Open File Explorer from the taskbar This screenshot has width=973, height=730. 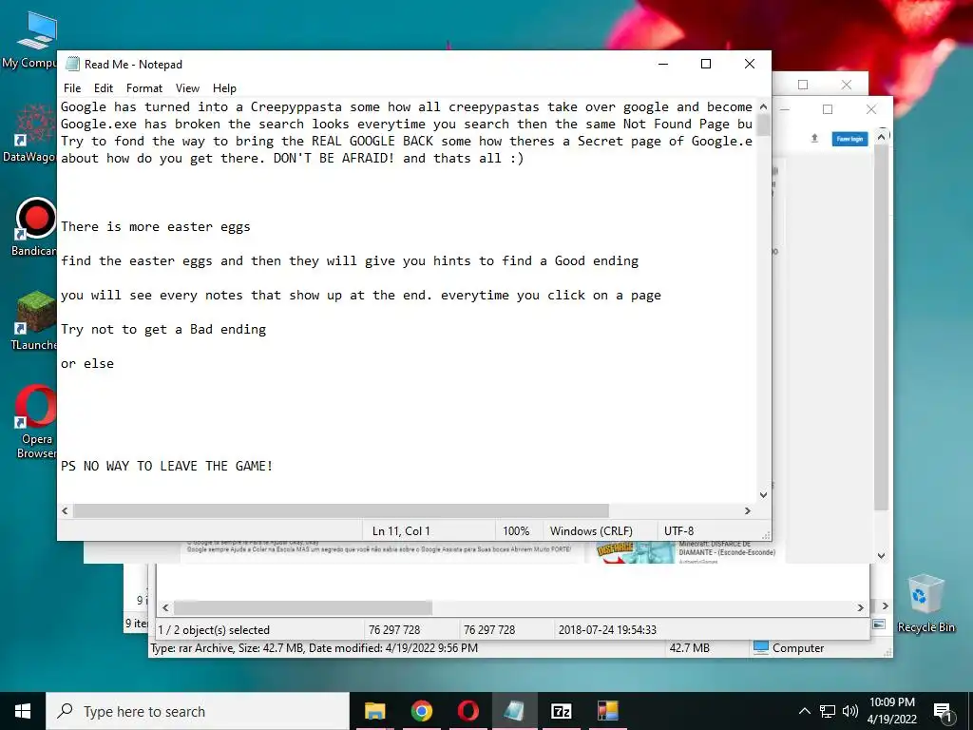coord(374,711)
